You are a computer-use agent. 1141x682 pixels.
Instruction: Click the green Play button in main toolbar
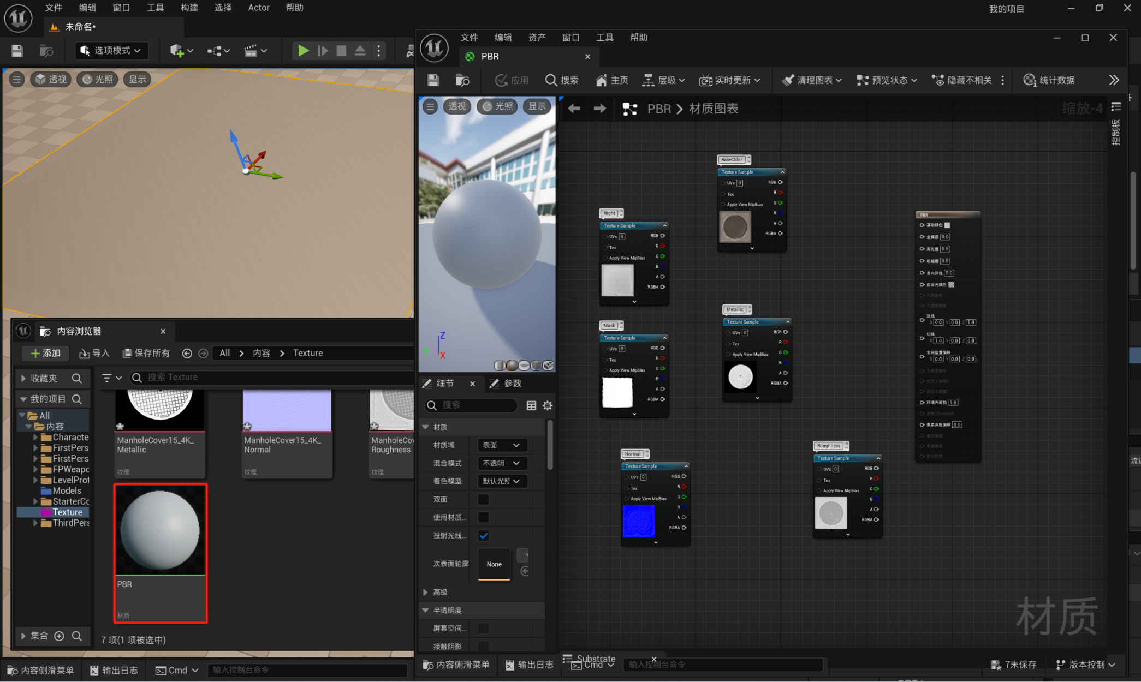tap(303, 51)
